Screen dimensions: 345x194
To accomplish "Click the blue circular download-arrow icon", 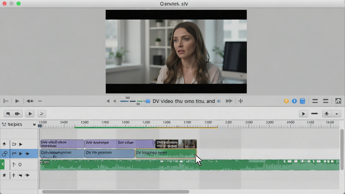I will [294, 101].
